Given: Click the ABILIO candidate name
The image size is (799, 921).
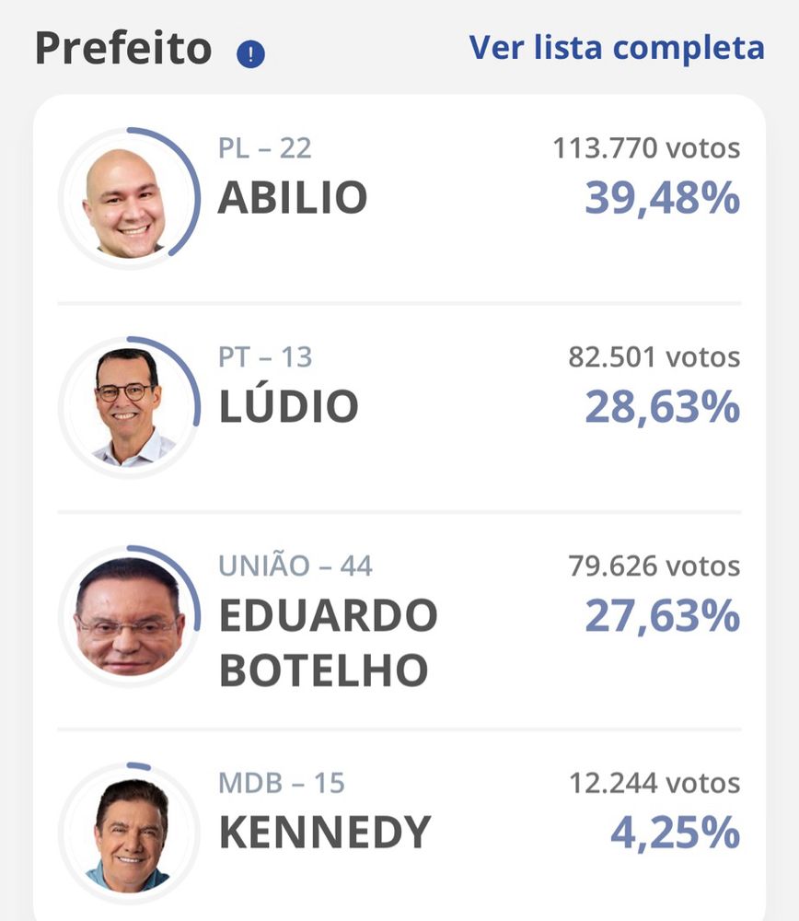Looking at the screenshot, I should coord(293,198).
